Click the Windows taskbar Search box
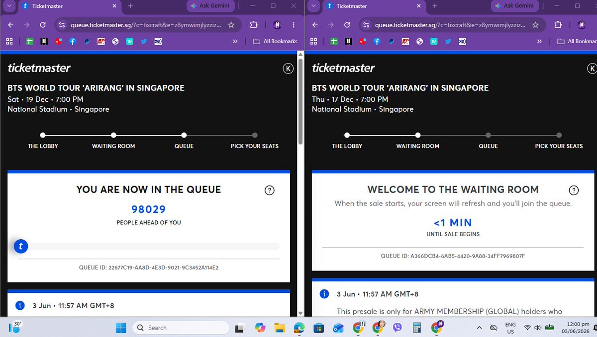Screen dimensions: 597x337 181,328
